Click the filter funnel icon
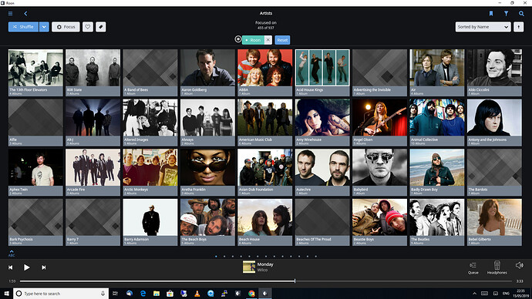Viewport: 532px width, 299px height. pyautogui.click(x=506, y=14)
